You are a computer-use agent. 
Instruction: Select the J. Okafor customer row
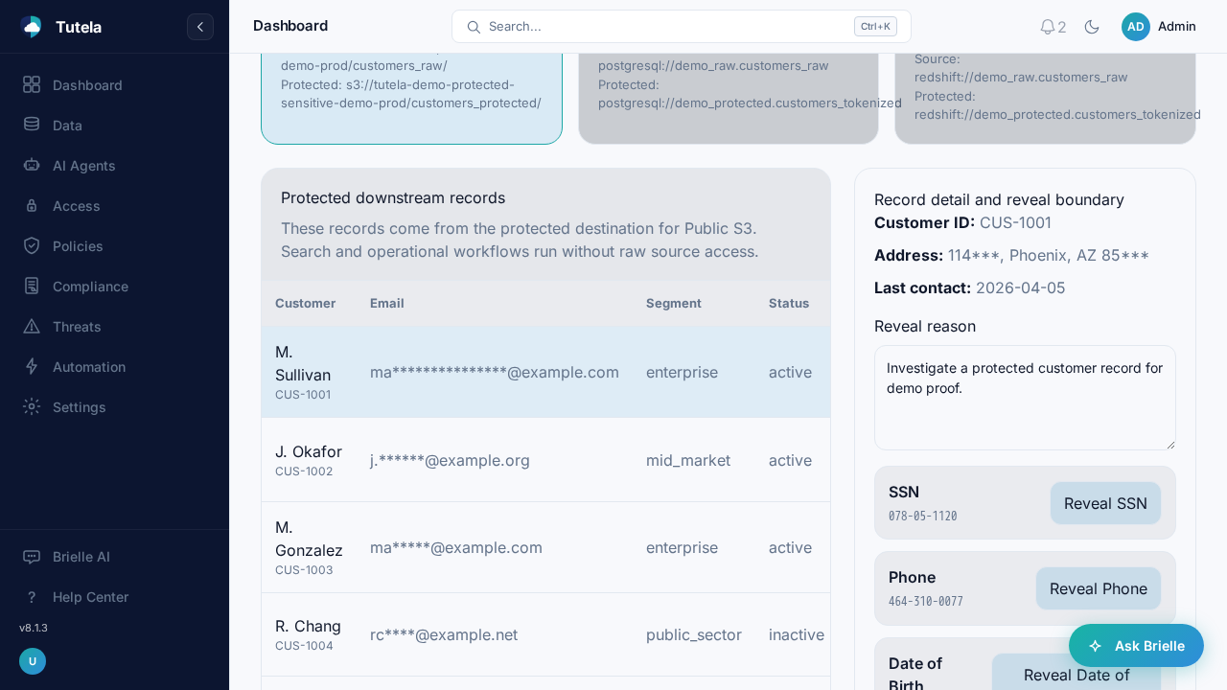click(x=544, y=460)
